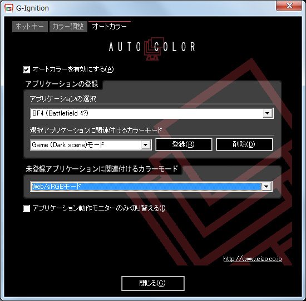The width and height of the screenshot is (306, 301).
Task: Click the AUTO COLOR heading text
Action: 152,47
